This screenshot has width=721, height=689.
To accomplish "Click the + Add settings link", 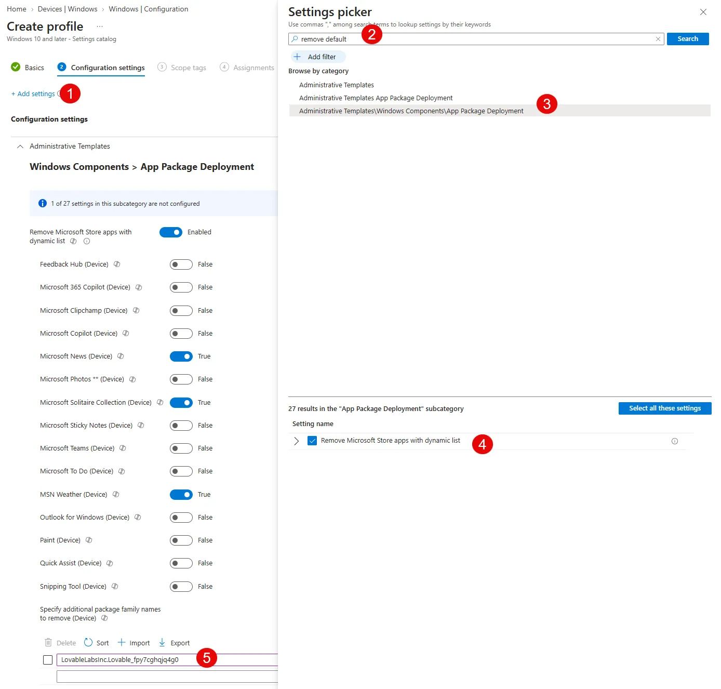I will (33, 94).
